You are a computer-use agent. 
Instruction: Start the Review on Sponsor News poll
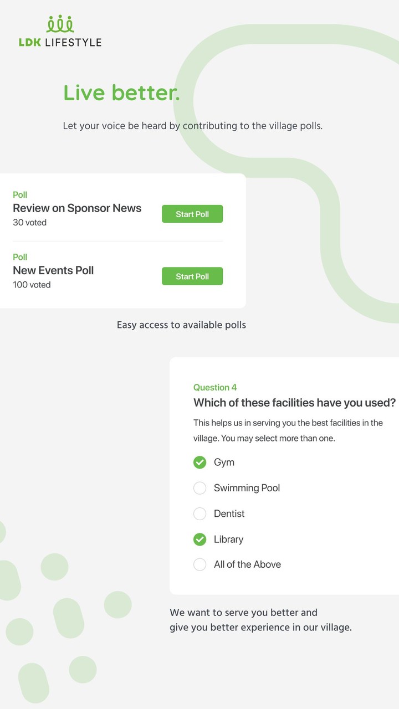click(192, 214)
